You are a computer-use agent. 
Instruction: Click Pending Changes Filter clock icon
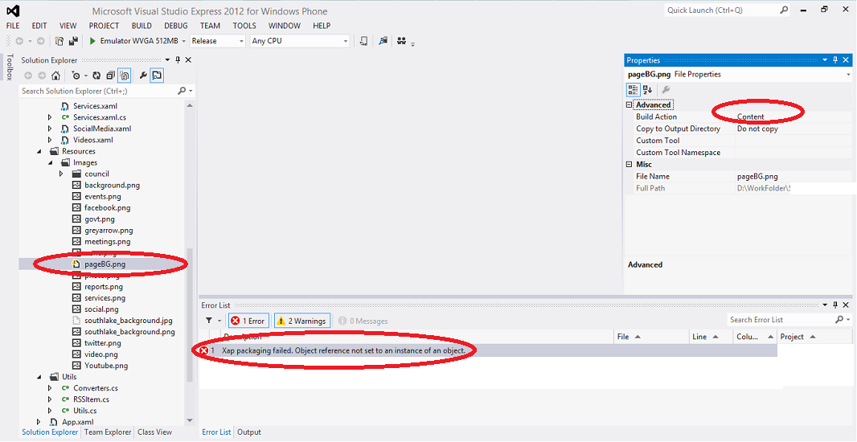[x=76, y=76]
